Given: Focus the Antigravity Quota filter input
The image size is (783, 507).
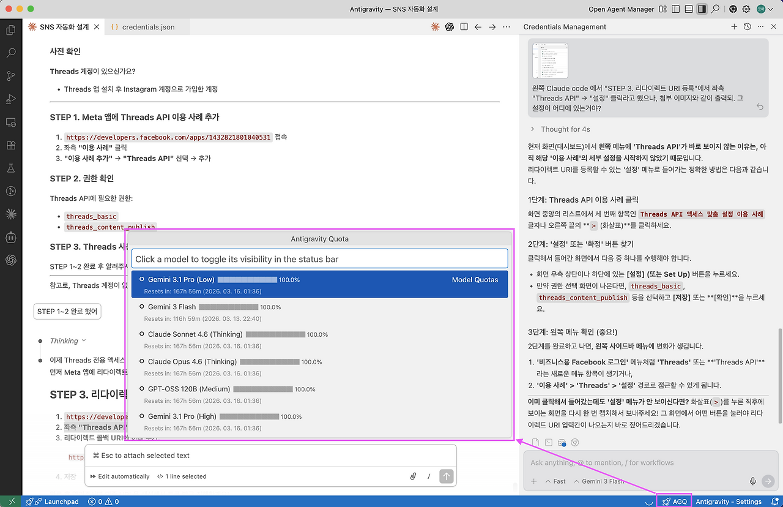Looking at the screenshot, I should point(320,259).
